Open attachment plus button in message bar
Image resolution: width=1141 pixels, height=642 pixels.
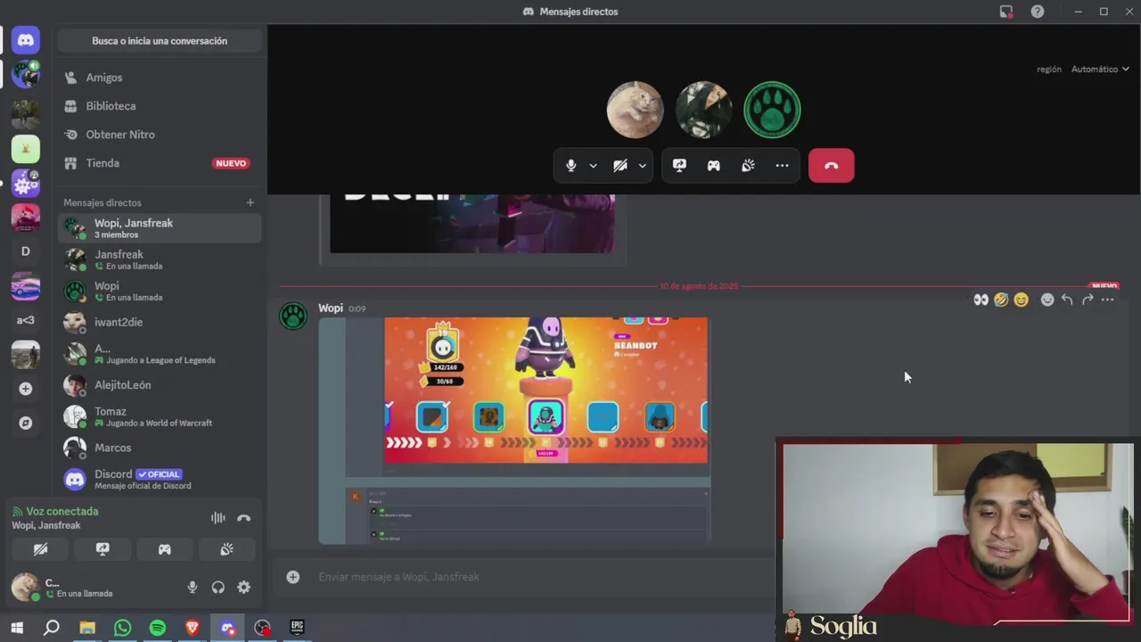click(x=292, y=577)
